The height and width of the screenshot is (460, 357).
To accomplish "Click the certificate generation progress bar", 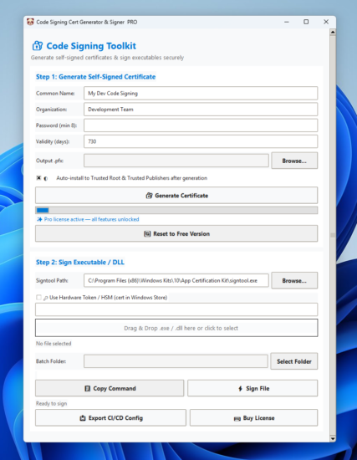I will click(x=176, y=210).
